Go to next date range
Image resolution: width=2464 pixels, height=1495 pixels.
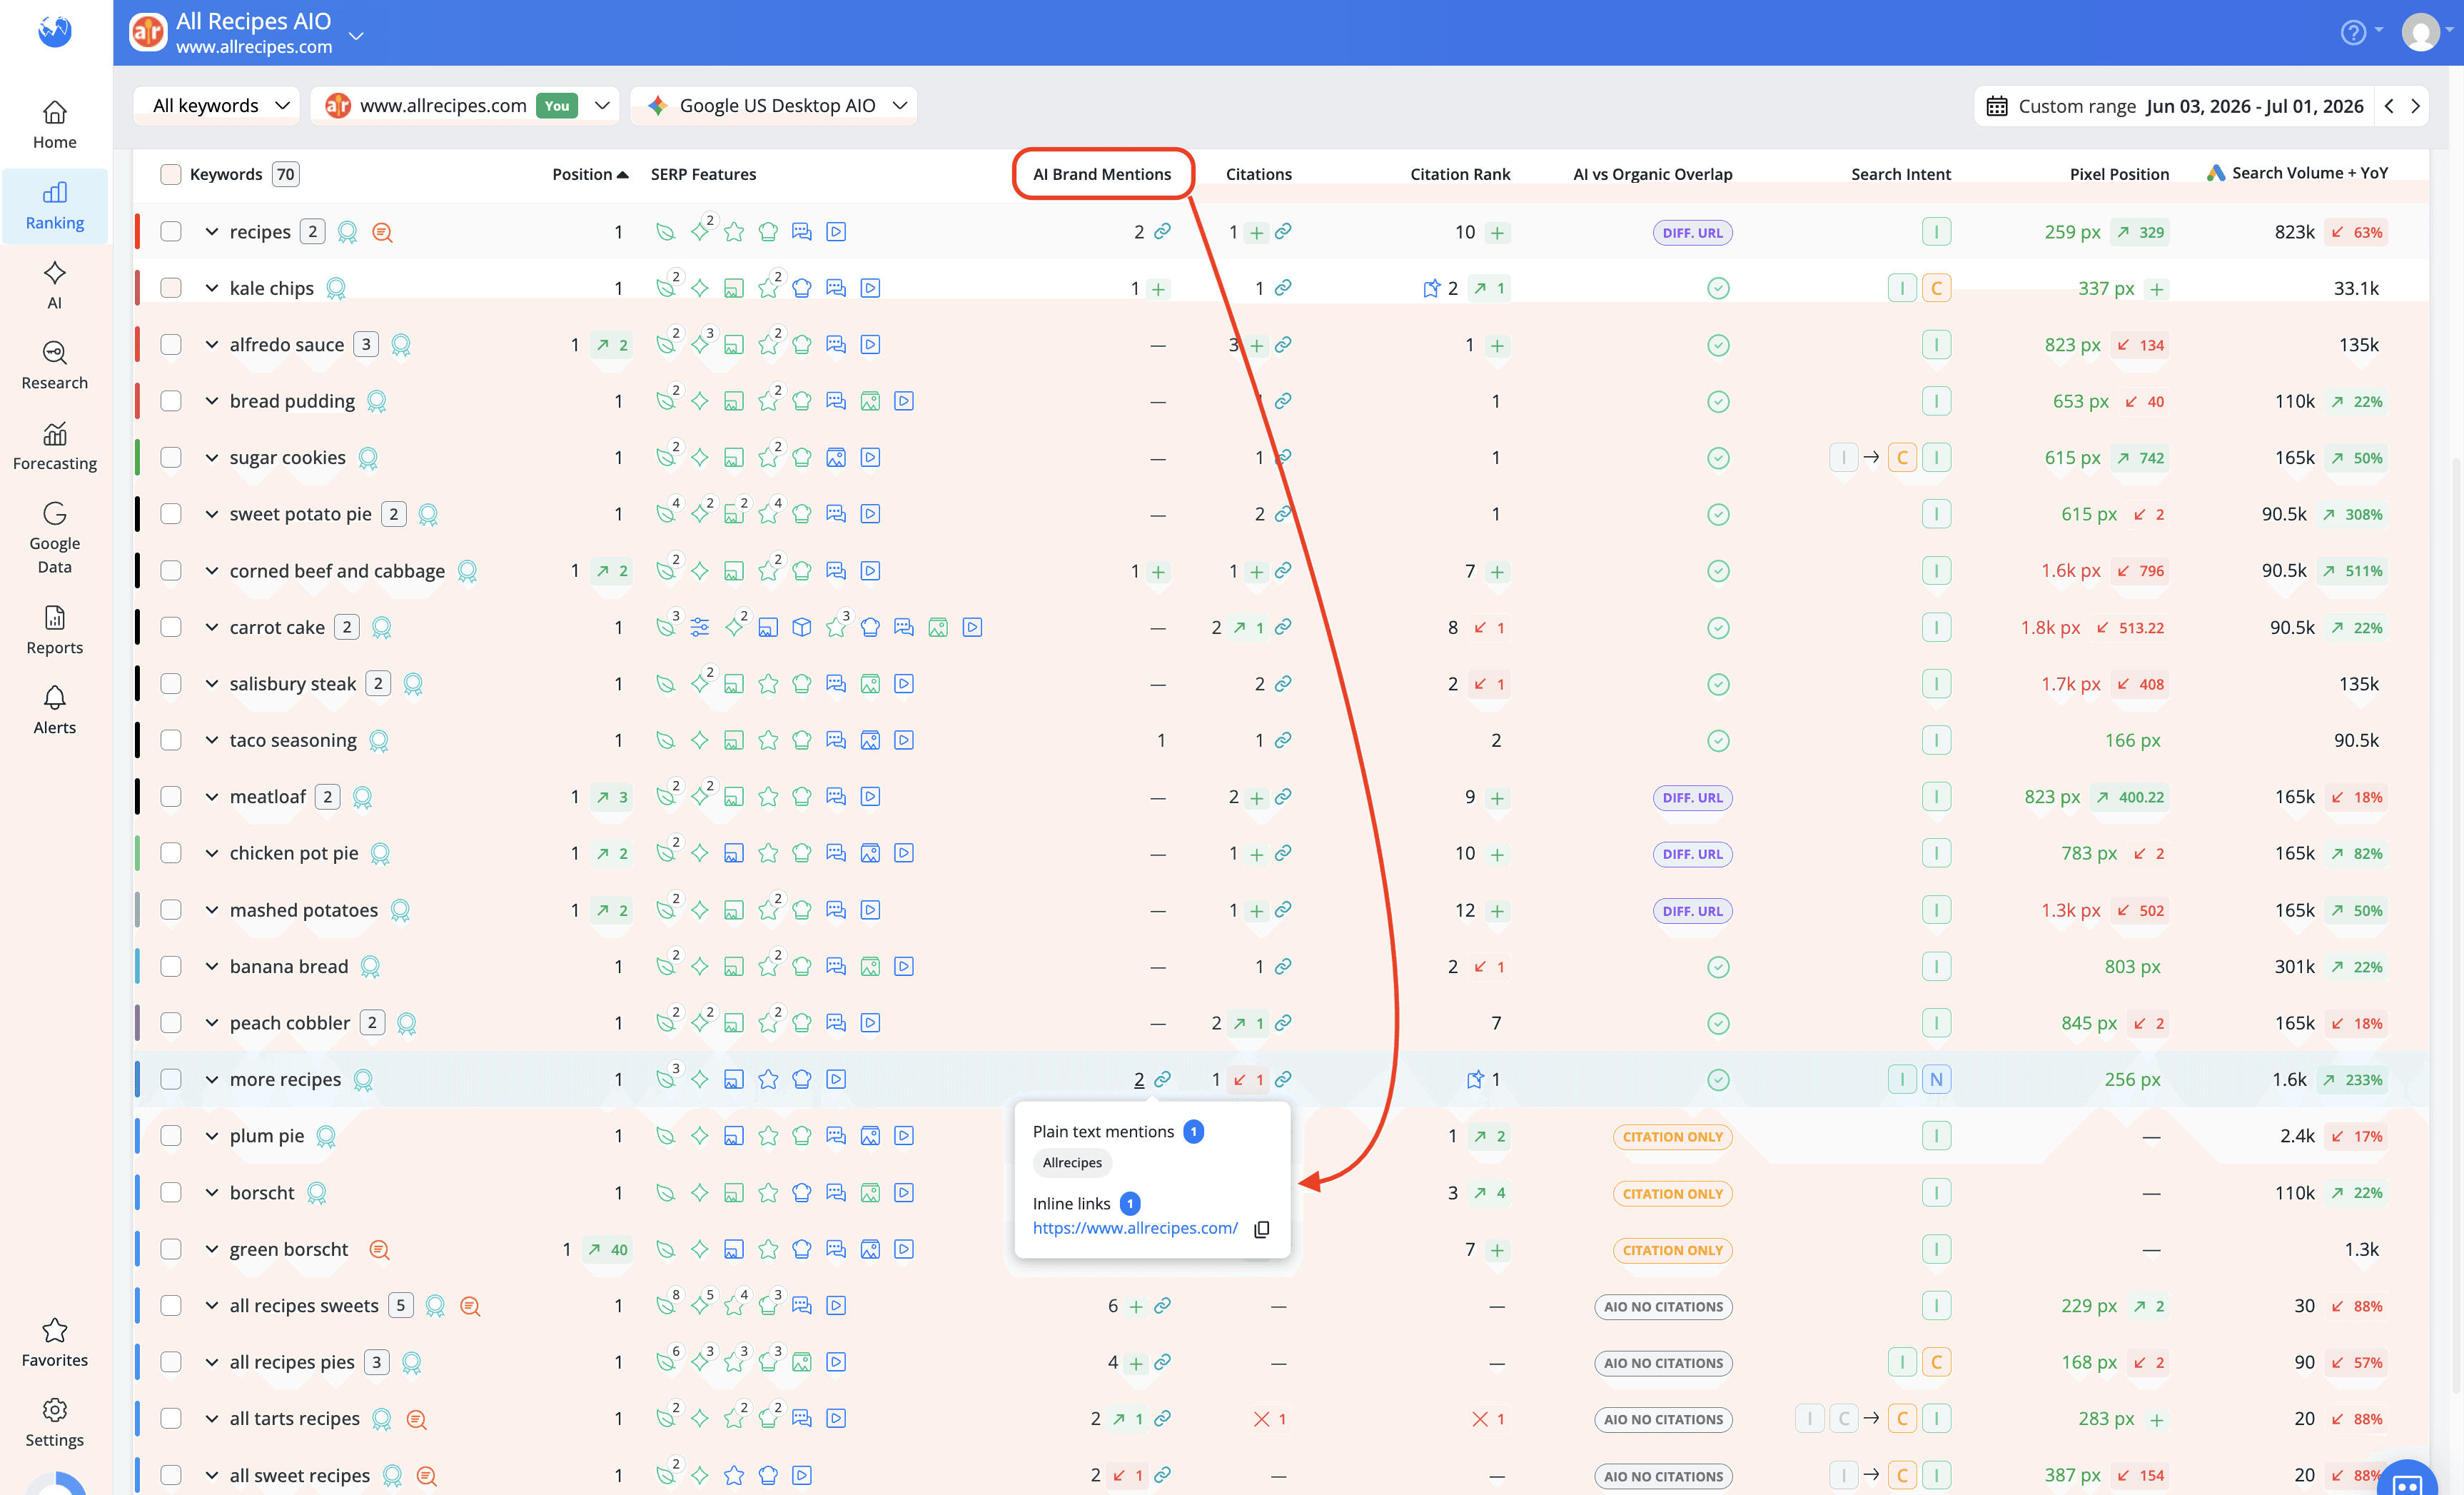[x=2415, y=106]
